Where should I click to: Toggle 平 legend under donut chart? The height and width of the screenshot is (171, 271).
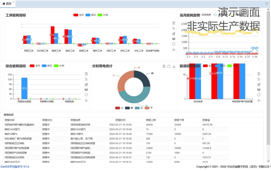(x=149, y=108)
